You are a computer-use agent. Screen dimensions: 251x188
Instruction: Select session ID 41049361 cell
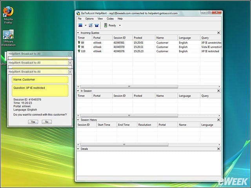point(119,43)
